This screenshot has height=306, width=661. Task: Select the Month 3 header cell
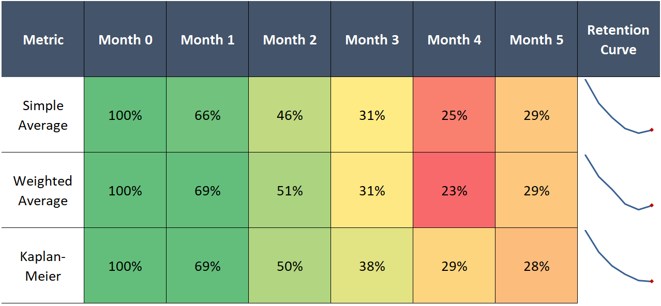(x=372, y=40)
